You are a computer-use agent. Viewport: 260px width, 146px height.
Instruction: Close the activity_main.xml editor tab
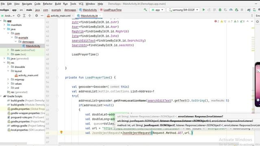pyautogui.click(x=73, y=16)
